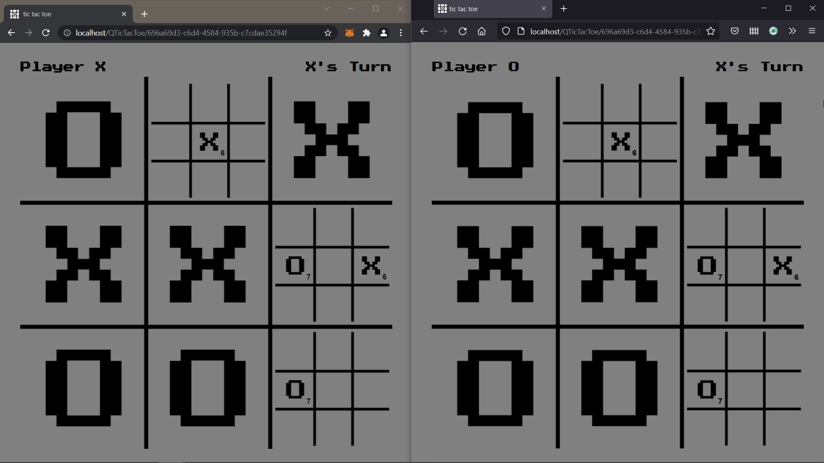Go back in the Chrome window
This screenshot has height=463, width=824.
(x=12, y=33)
